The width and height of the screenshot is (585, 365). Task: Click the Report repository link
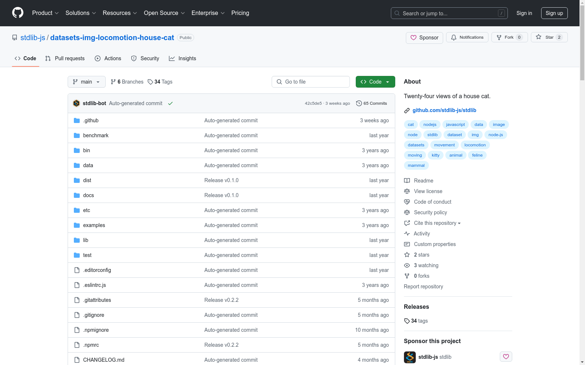click(423, 287)
